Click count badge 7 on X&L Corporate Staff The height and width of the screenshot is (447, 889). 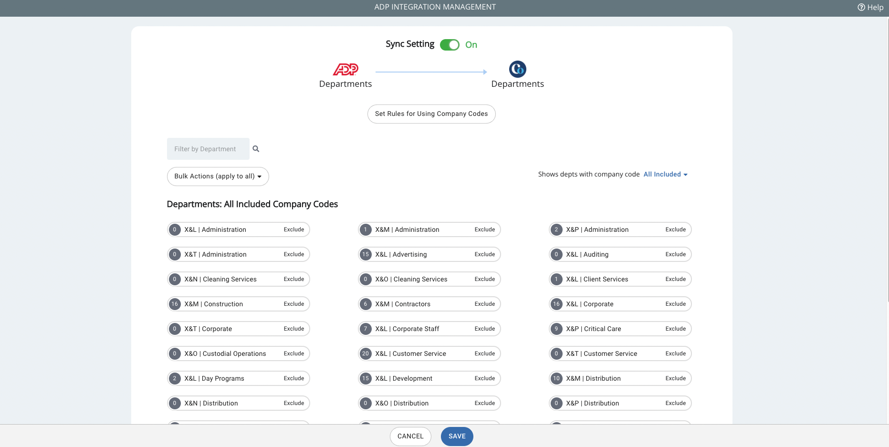point(366,329)
